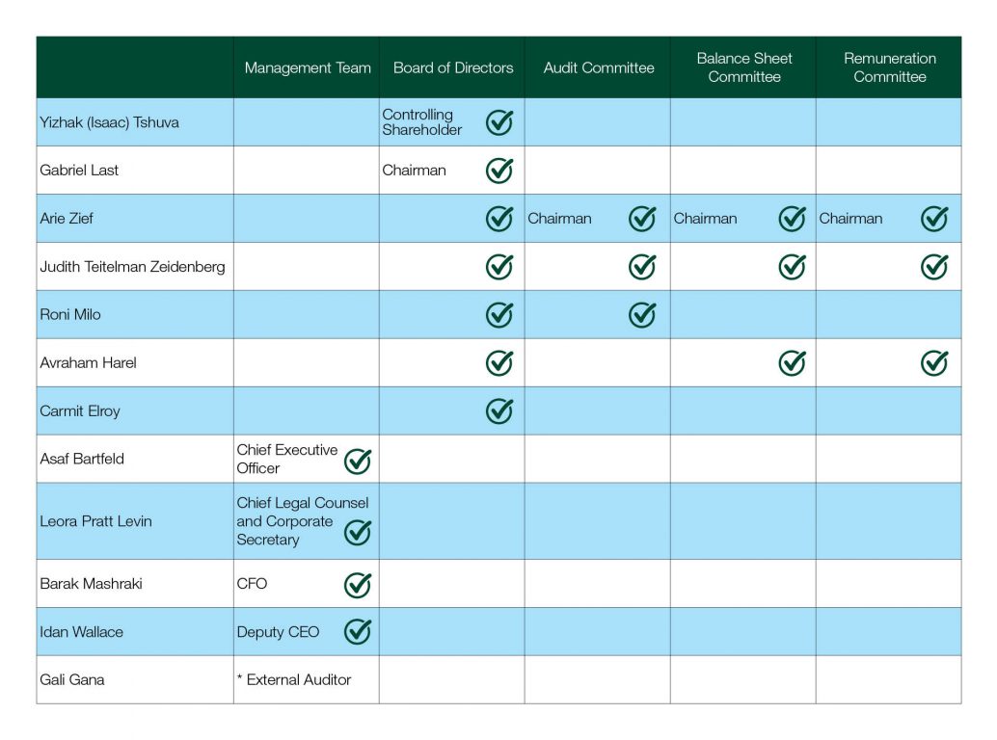Click the name Roni Milo
Image resolution: width=997 pixels, height=740 pixels.
coord(70,314)
